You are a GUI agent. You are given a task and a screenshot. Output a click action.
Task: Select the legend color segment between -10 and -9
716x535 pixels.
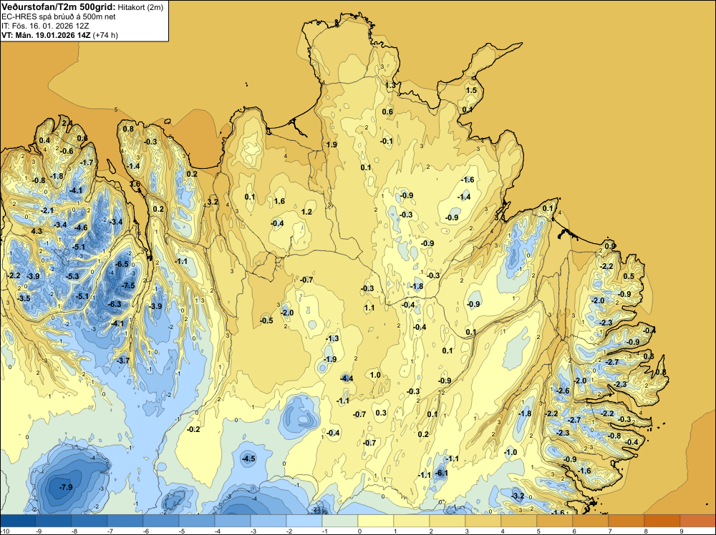pyautogui.click(x=18, y=521)
